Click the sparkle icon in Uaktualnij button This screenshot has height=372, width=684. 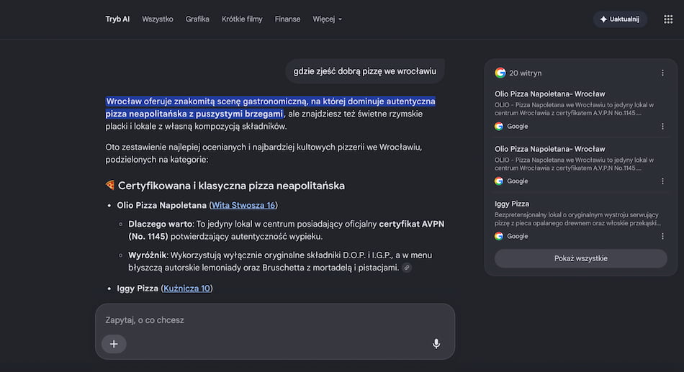(x=603, y=19)
